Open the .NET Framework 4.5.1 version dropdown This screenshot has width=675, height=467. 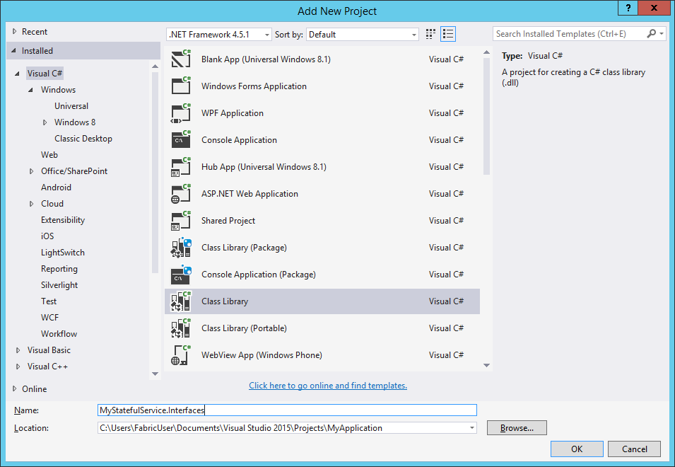click(x=265, y=33)
